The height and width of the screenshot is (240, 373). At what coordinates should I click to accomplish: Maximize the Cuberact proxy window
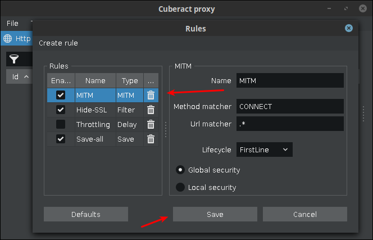346,8
